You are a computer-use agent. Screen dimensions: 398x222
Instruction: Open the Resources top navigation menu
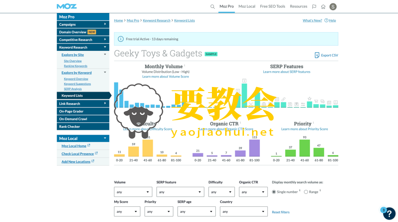coord(298,6)
